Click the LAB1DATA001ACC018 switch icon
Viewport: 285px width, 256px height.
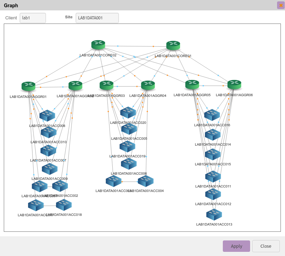[x=64, y=205]
